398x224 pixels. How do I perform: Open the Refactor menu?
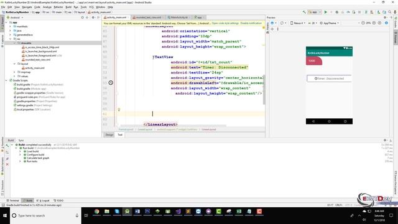pyautogui.click(x=58, y=7)
